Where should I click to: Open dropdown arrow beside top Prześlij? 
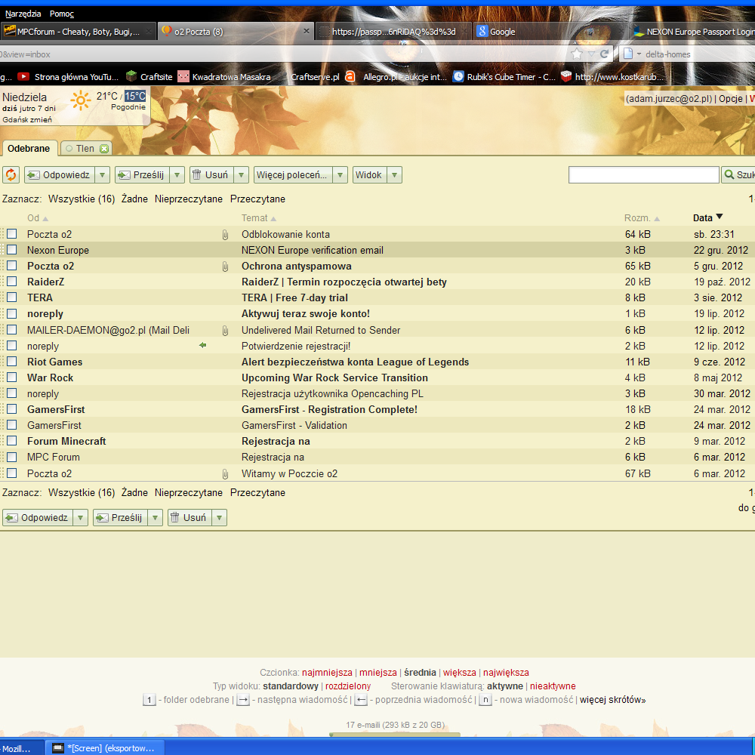(x=177, y=175)
